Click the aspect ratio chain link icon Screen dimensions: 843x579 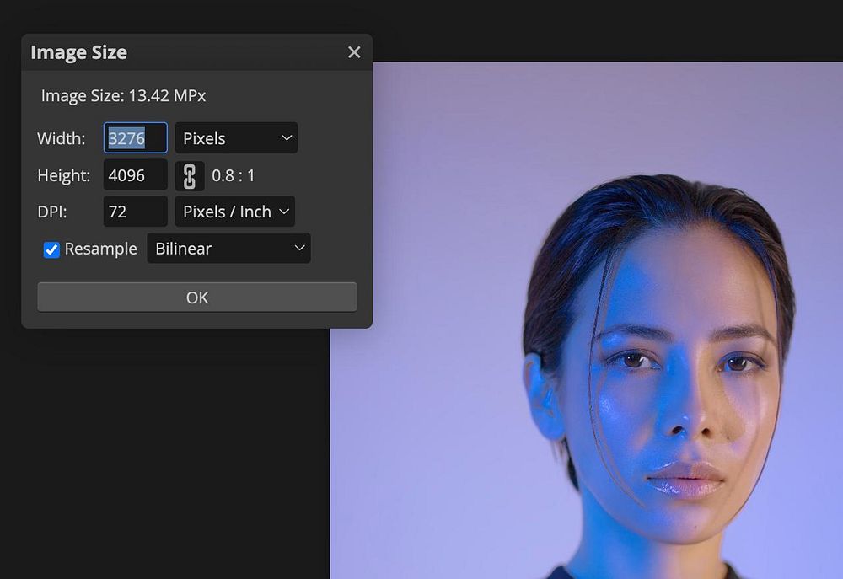189,176
